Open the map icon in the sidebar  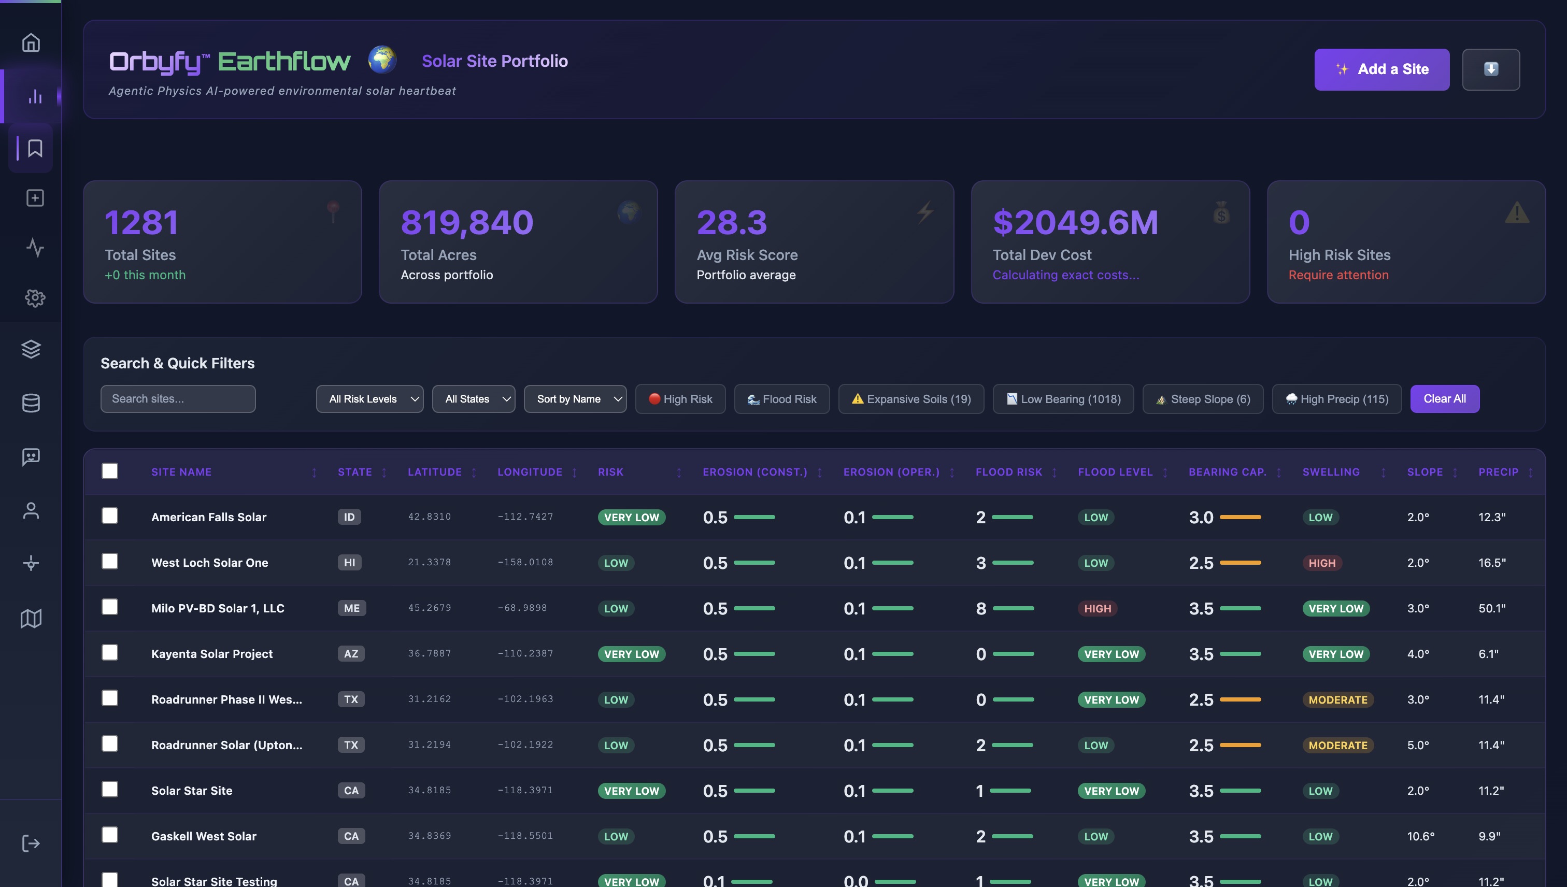pyautogui.click(x=31, y=618)
